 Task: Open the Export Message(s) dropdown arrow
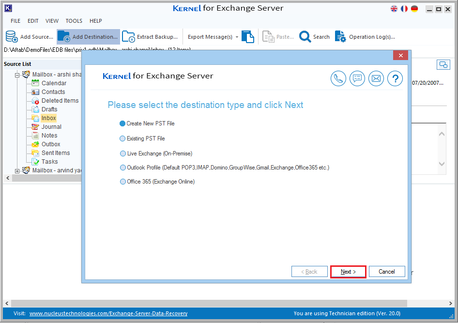click(237, 37)
